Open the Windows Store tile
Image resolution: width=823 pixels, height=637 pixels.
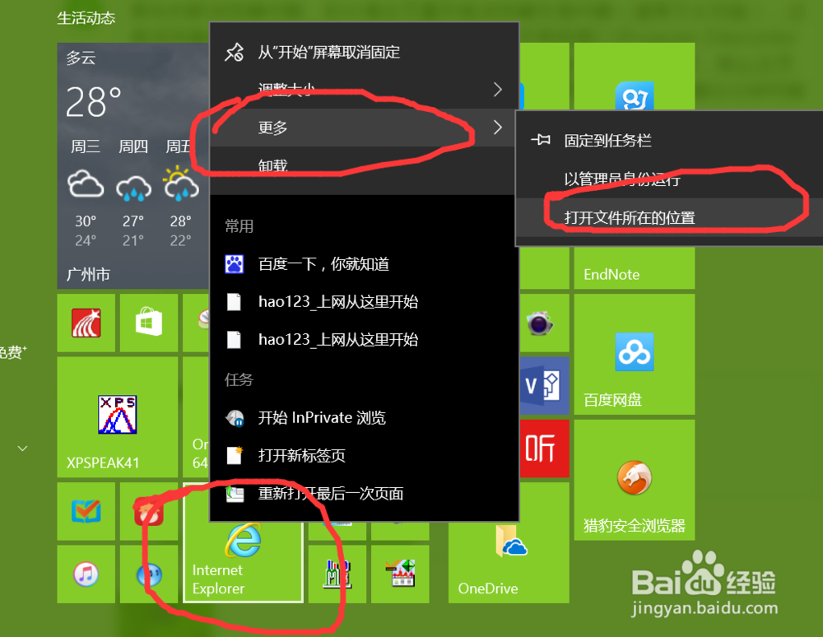[148, 323]
